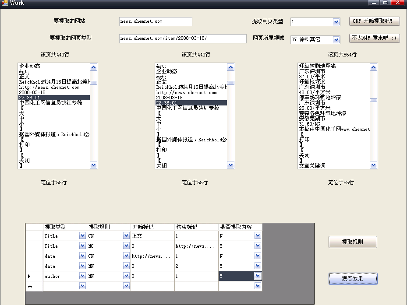
Task: Open the 提取网页类型 dropdown
Action: pyautogui.click(x=336, y=22)
